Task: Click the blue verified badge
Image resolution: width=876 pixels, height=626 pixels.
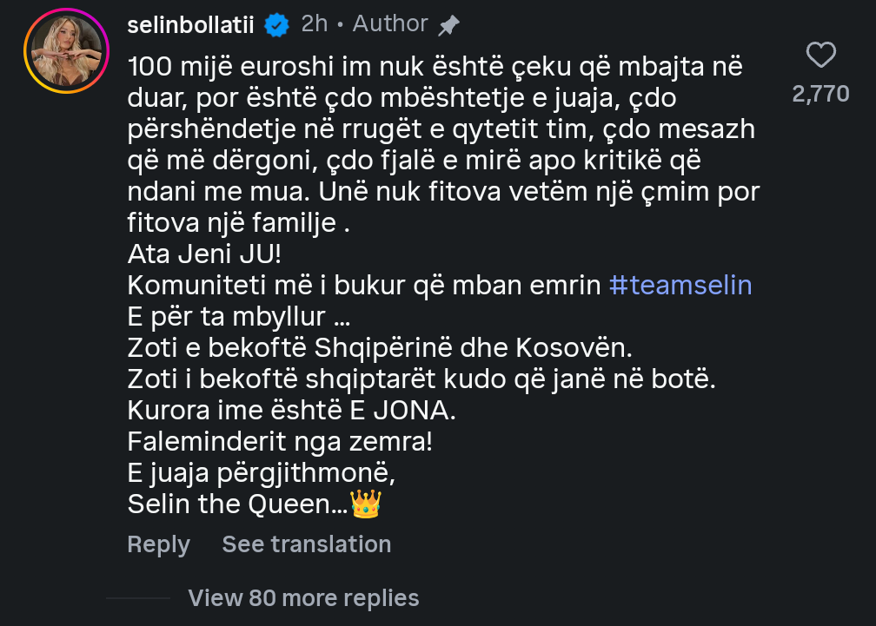Action: (x=276, y=25)
